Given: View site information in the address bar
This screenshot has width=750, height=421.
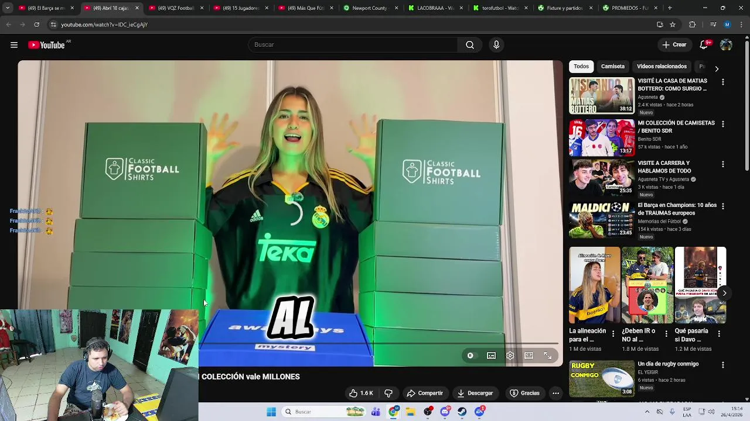Looking at the screenshot, I should (53, 25).
